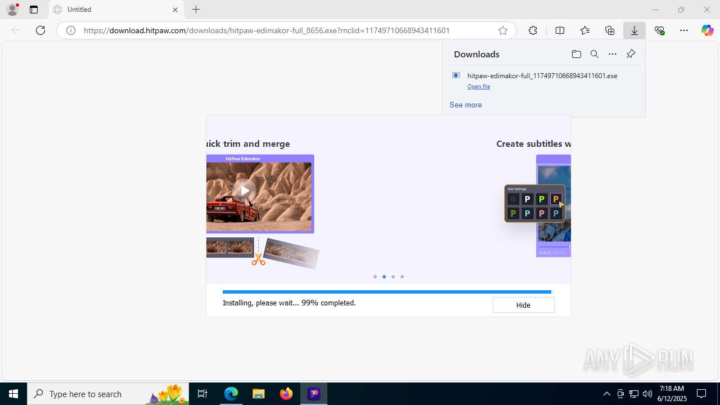Open the Copilot sidebar icon

[708, 30]
